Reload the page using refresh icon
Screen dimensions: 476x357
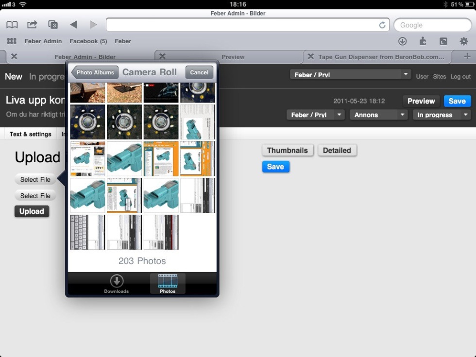pyautogui.click(x=382, y=25)
